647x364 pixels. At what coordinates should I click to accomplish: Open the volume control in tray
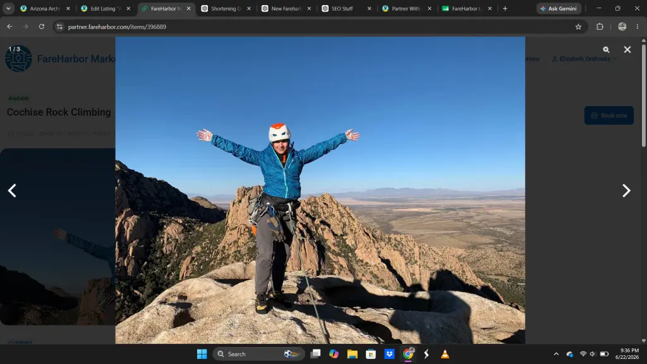click(593, 354)
